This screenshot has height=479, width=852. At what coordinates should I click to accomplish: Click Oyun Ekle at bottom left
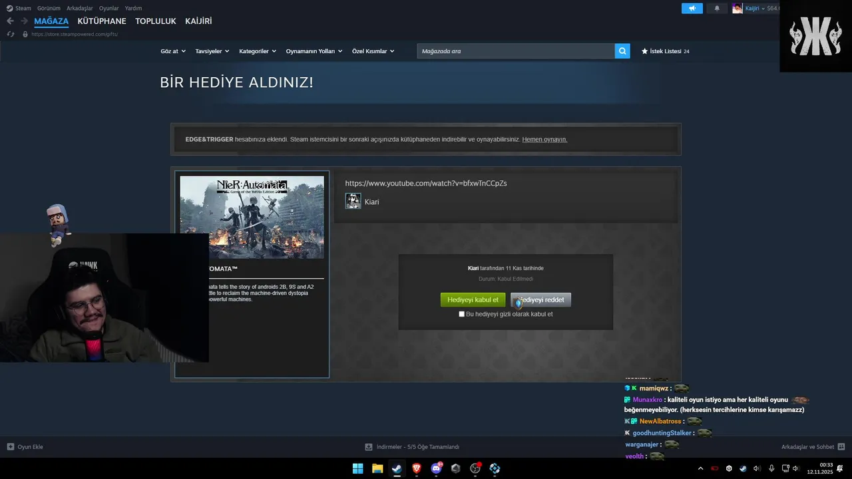[25, 446]
